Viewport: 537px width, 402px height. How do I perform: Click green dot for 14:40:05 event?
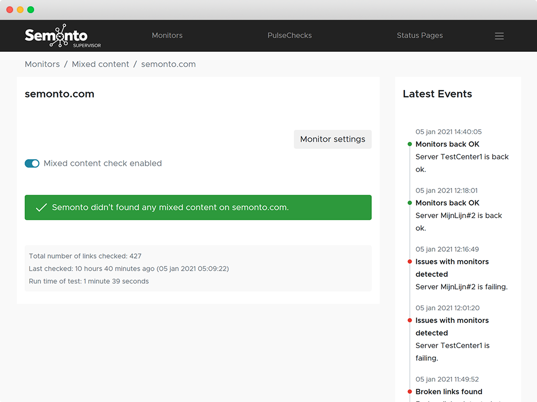[410, 144]
